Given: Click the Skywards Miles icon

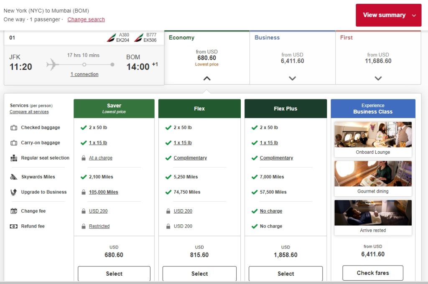Looking at the screenshot, I should (x=14, y=177).
